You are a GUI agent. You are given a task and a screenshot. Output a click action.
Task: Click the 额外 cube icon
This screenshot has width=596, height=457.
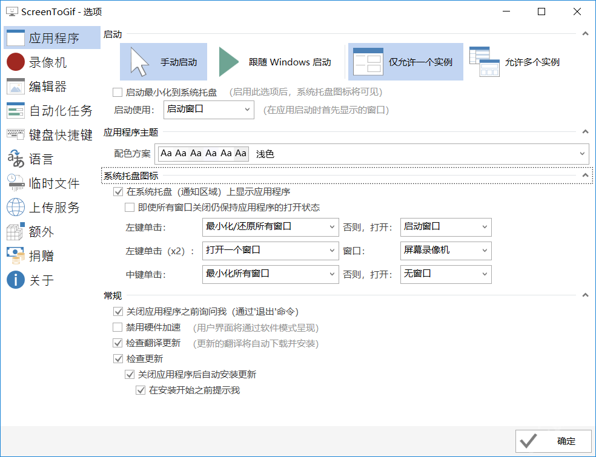pyautogui.click(x=16, y=231)
